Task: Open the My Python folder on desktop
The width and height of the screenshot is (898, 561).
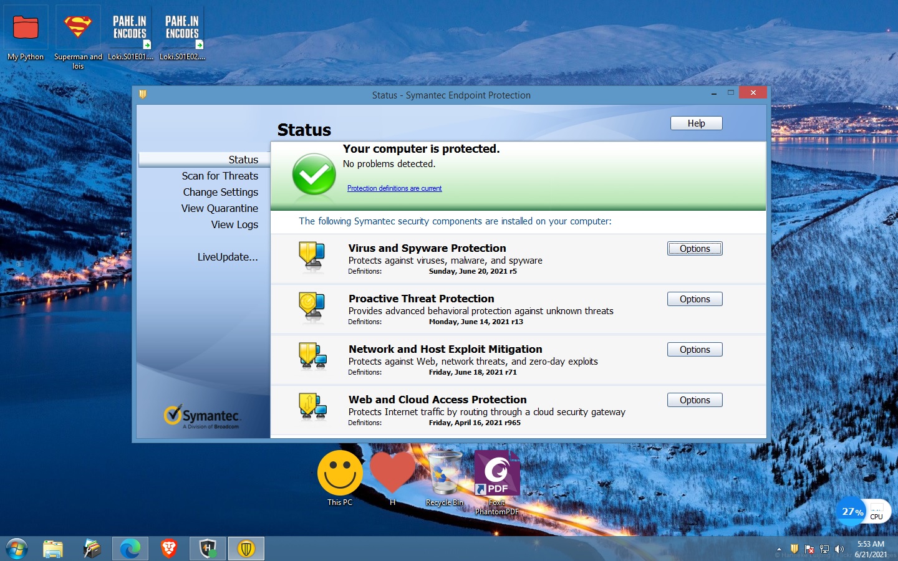Action: coord(26,34)
